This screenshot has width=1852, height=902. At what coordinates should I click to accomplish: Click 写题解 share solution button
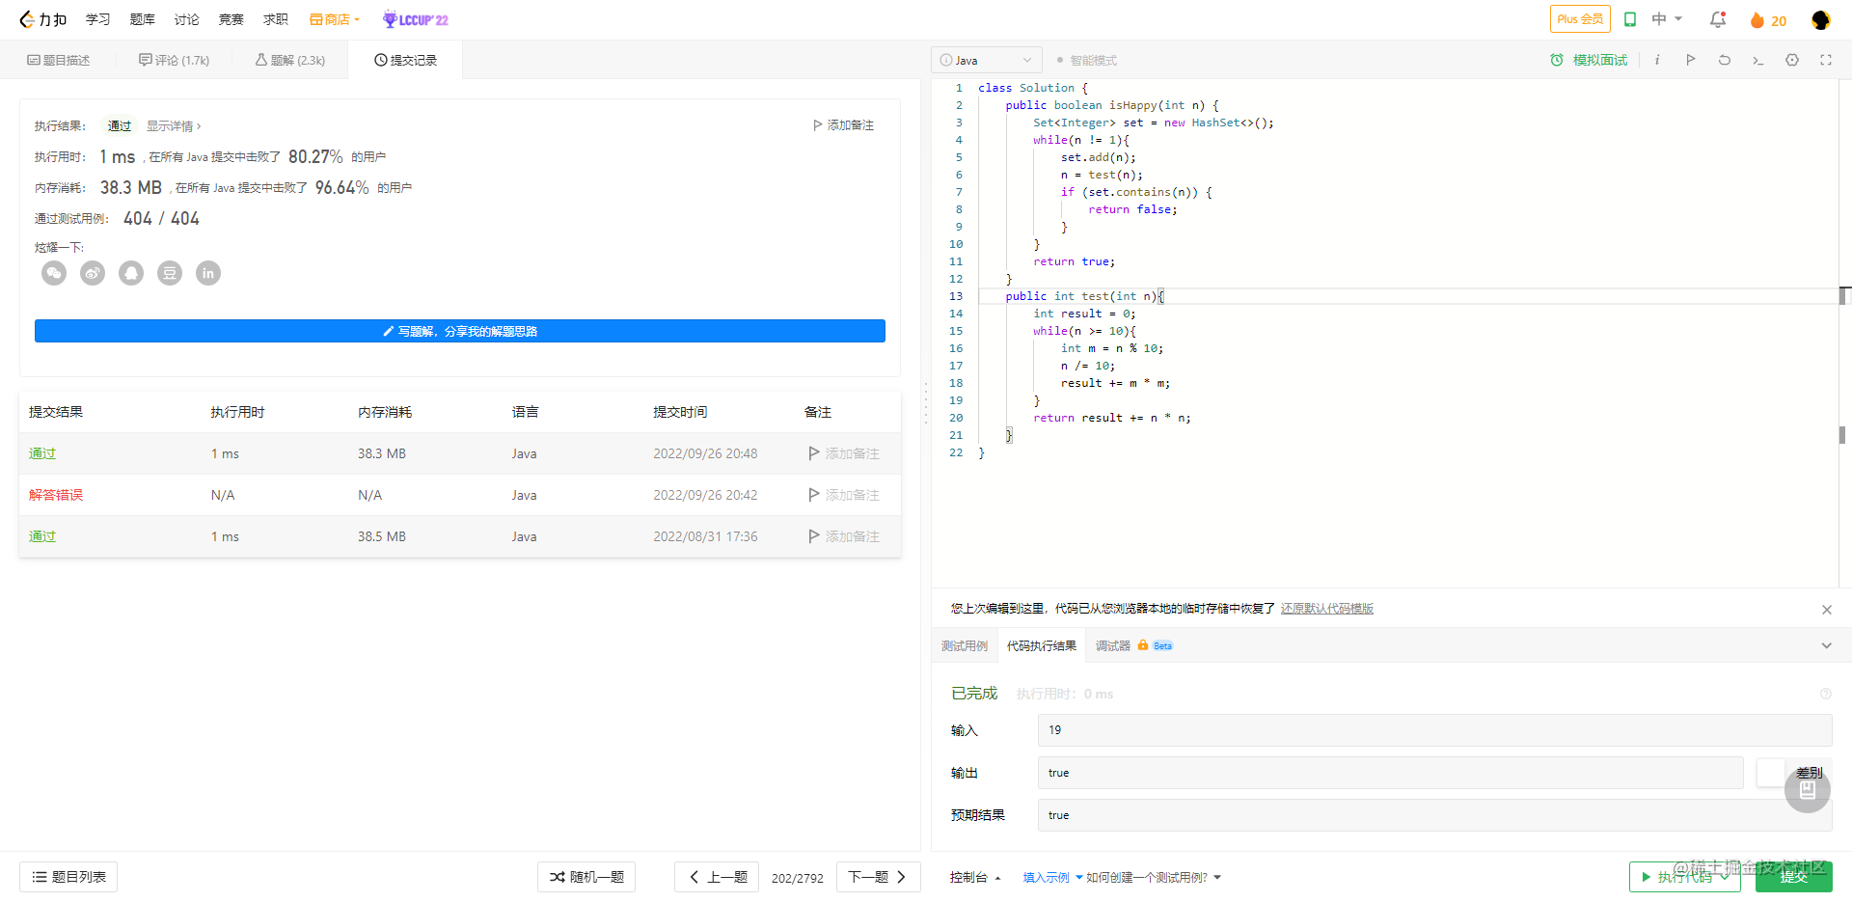click(x=460, y=331)
